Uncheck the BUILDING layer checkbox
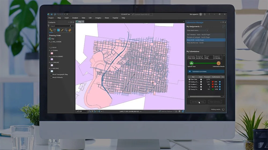 pyautogui.click(x=51, y=68)
